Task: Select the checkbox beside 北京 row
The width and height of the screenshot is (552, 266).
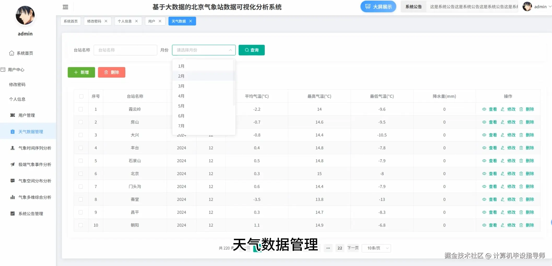Action: pos(81,173)
